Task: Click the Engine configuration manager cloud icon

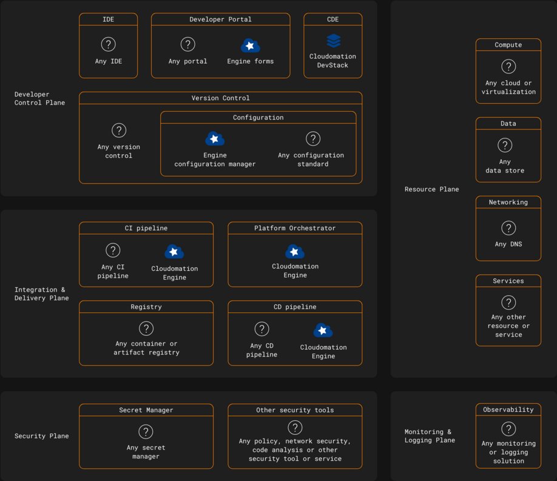Action: coord(215,138)
